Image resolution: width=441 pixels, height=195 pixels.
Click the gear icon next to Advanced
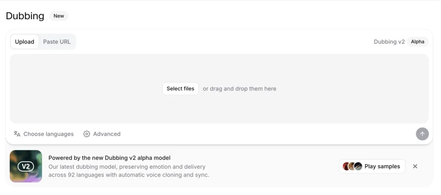[x=87, y=134]
